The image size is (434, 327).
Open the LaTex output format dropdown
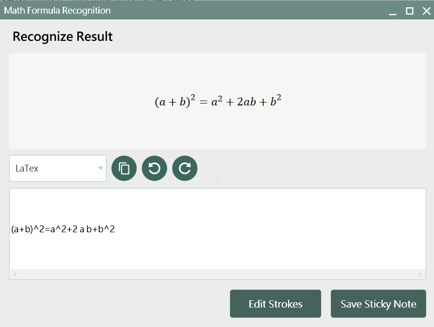(x=57, y=169)
